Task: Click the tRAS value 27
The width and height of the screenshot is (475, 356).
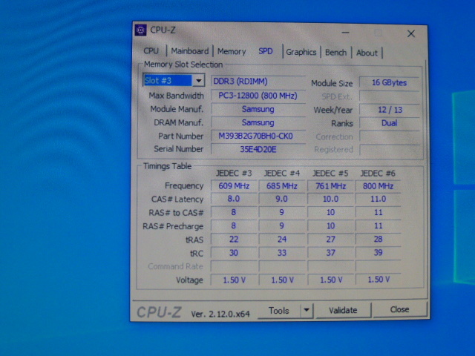Action: [x=330, y=239]
